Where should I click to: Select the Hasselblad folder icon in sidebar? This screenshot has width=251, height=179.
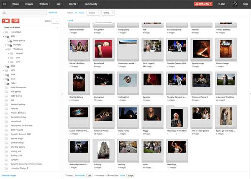coord(7,32)
